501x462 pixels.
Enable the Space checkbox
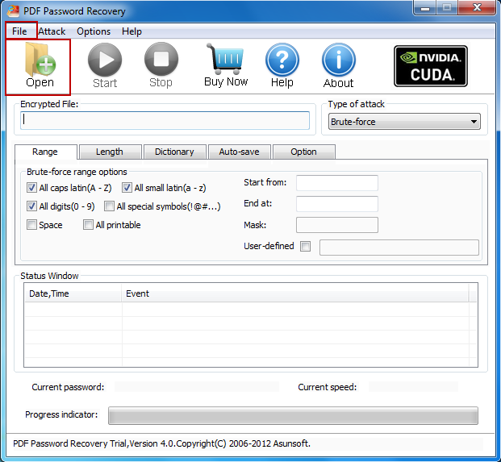[x=31, y=225]
